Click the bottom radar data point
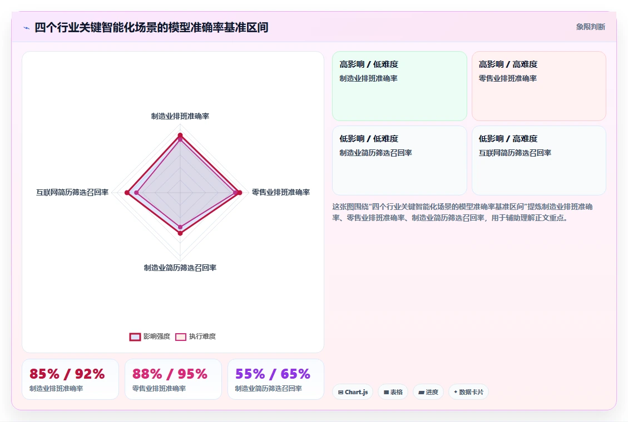 pyautogui.click(x=180, y=233)
